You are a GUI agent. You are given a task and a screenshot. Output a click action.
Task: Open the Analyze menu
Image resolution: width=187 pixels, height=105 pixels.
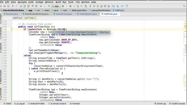pos(39,2)
